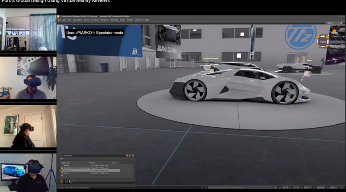The width and height of the screenshot is (346, 192).
Task: Click the Room column header
Action: click(115, 162)
